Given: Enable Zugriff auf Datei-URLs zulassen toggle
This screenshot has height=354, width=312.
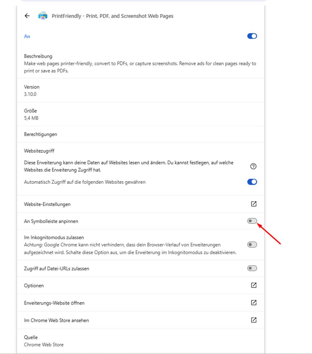Looking at the screenshot, I should click(x=252, y=268).
